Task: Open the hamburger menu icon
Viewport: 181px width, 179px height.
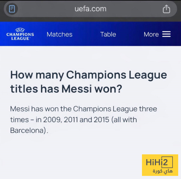Action: (166, 34)
